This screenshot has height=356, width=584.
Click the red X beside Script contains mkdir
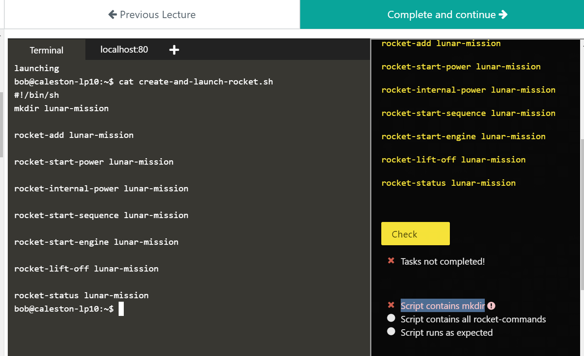pyautogui.click(x=391, y=305)
